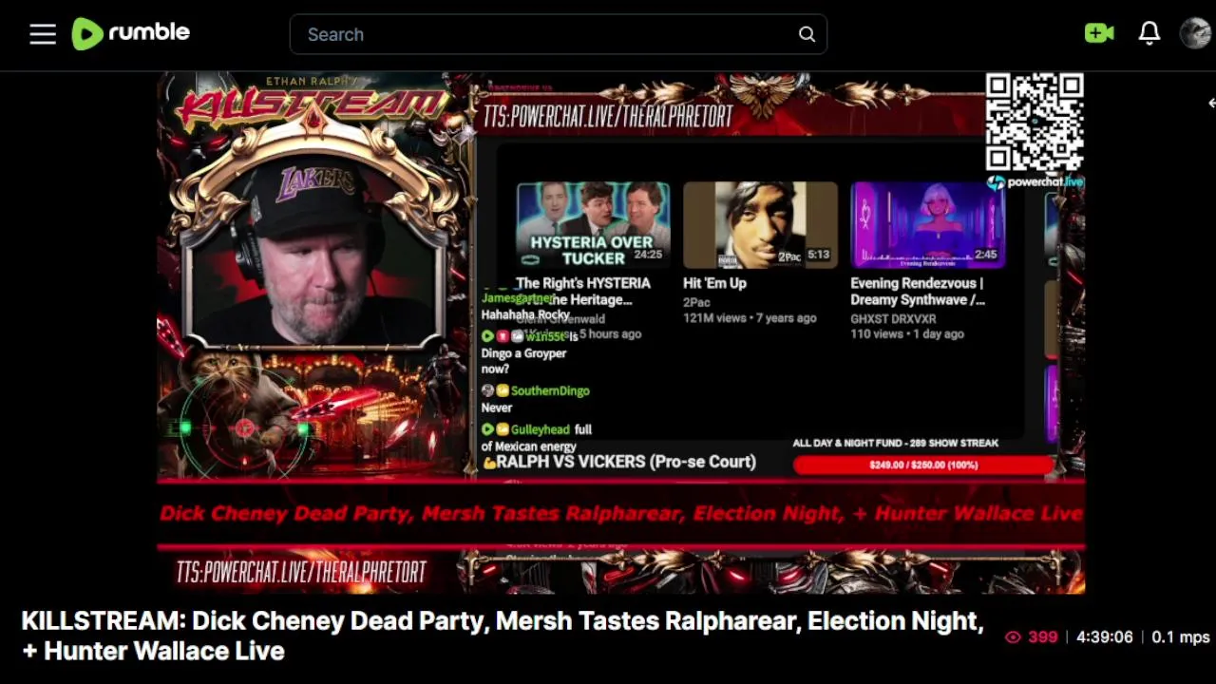The width and height of the screenshot is (1216, 684).
Task: Open the notifications bell
Action: pos(1149,33)
